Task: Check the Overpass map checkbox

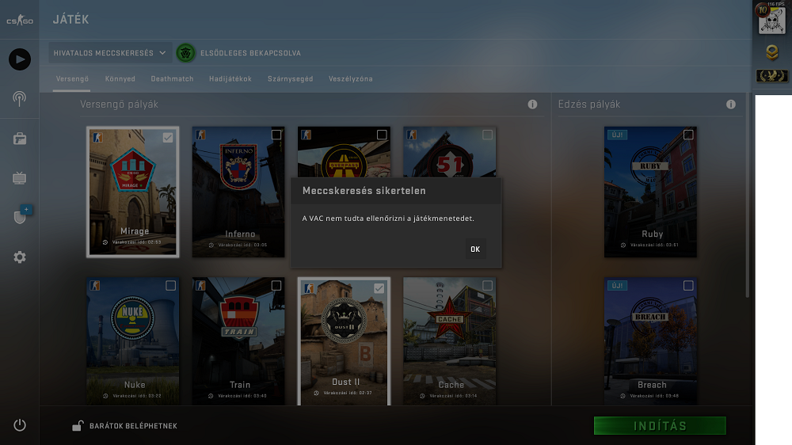Action: (382, 135)
